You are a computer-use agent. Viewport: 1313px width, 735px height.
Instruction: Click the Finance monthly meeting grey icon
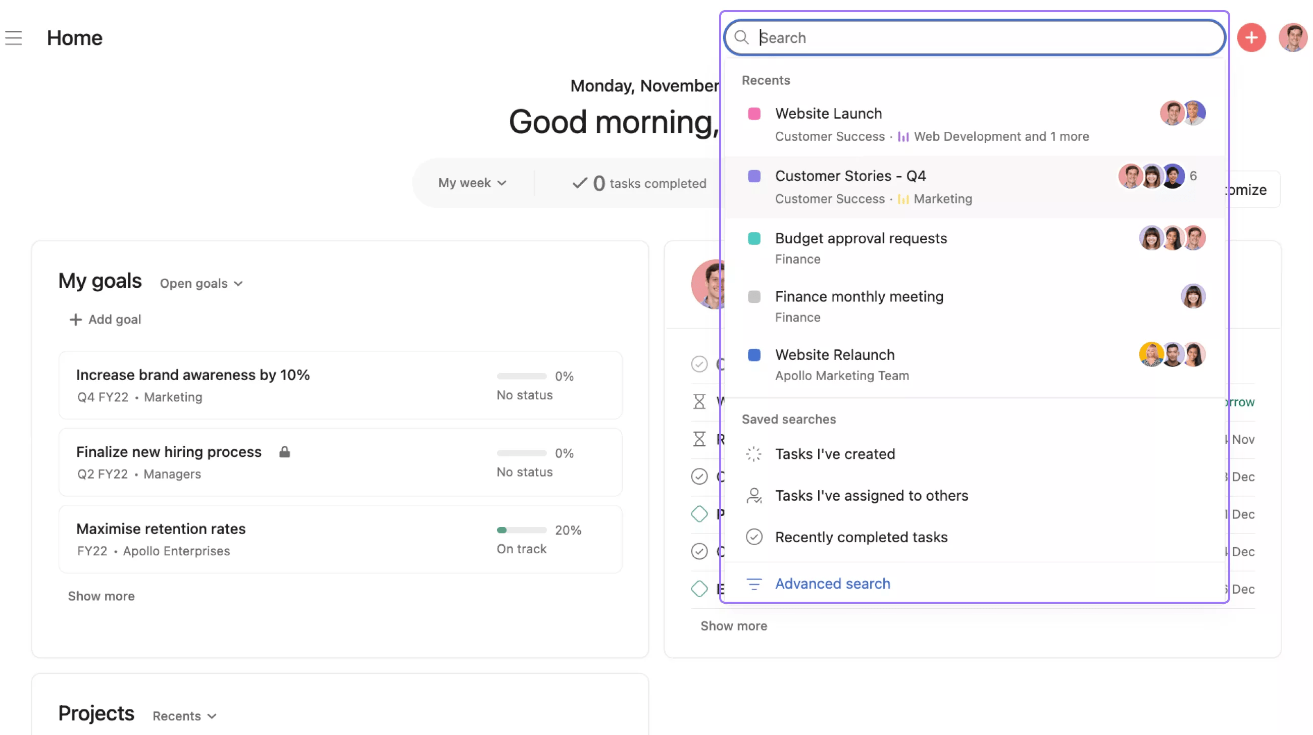coord(754,297)
